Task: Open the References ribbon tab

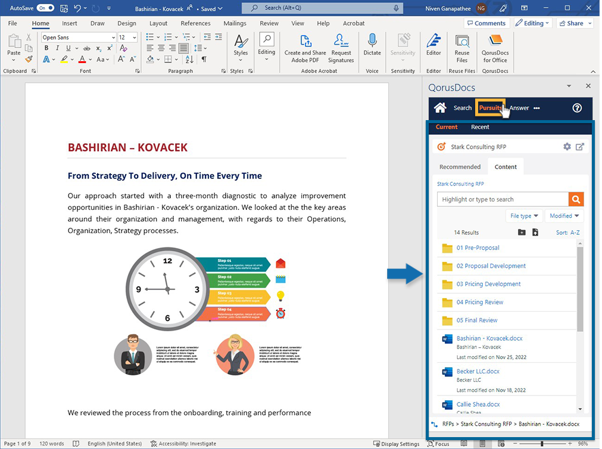Action: tap(195, 23)
